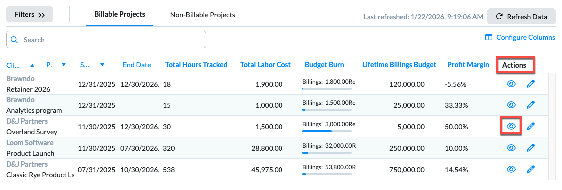The width and height of the screenshot is (562, 190).
Task: Open Brawndo client in Retainer 2026 row
Action: [21, 79]
